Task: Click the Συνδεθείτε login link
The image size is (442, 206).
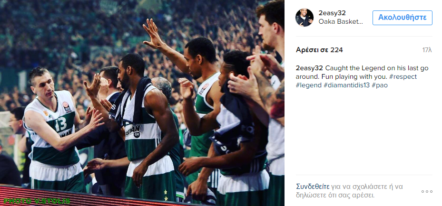Action: (313, 187)
